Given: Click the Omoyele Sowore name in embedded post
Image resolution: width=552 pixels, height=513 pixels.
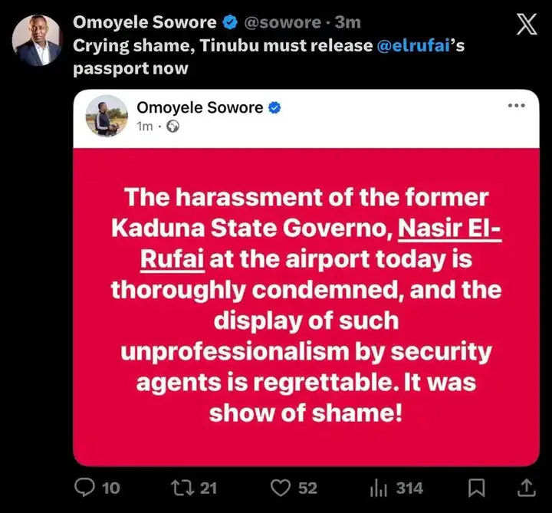Looking at the screenshot, I should coord(199,107).
